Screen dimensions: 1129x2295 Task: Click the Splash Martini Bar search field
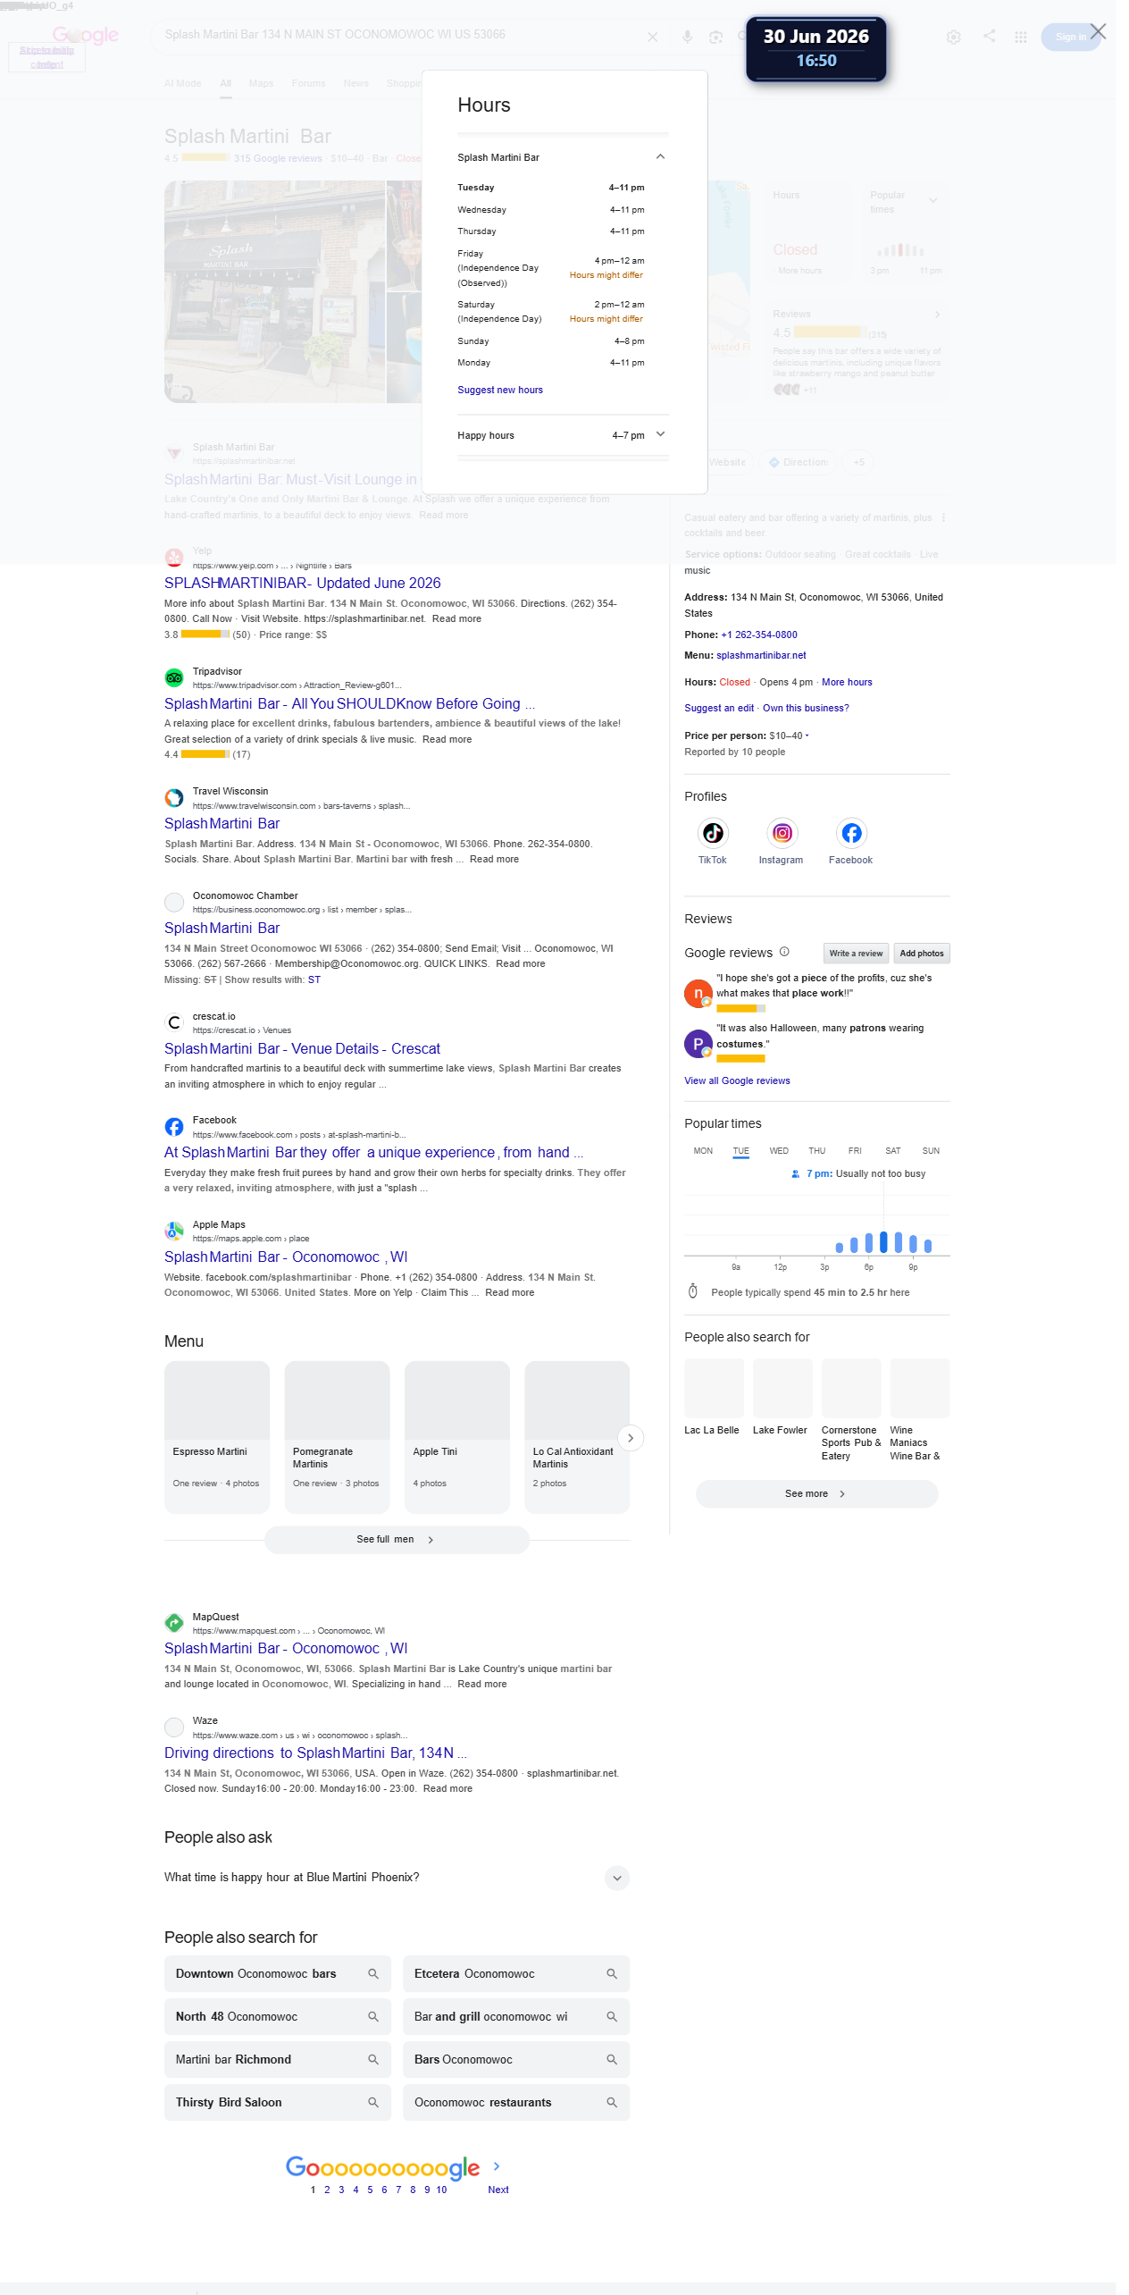397,35
